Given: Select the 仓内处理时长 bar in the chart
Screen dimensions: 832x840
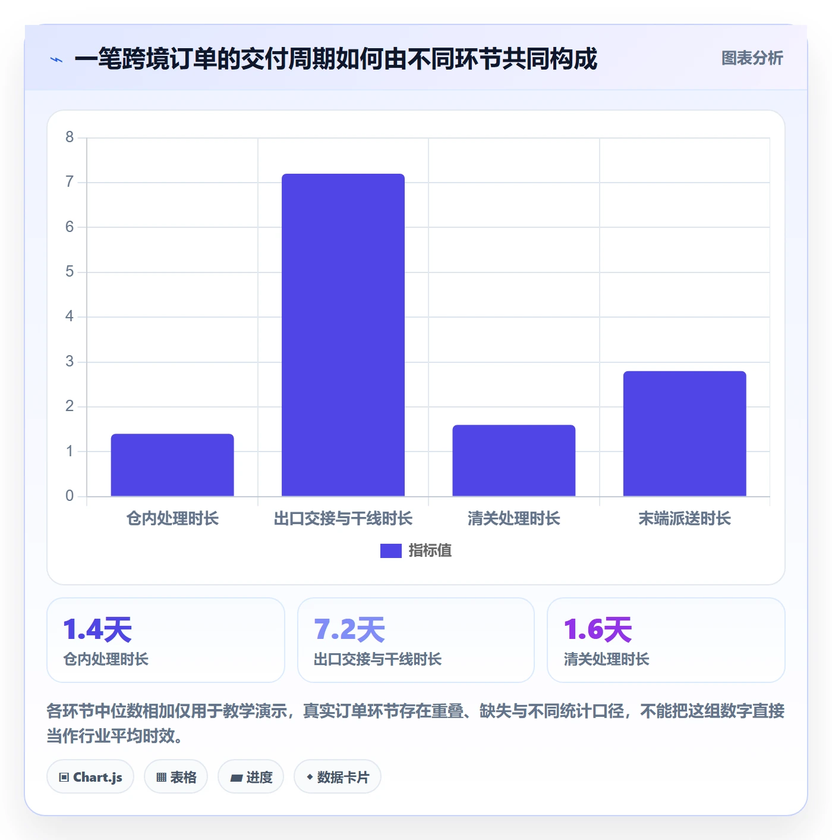Looking at the screenshot, I should pos(172,465).
